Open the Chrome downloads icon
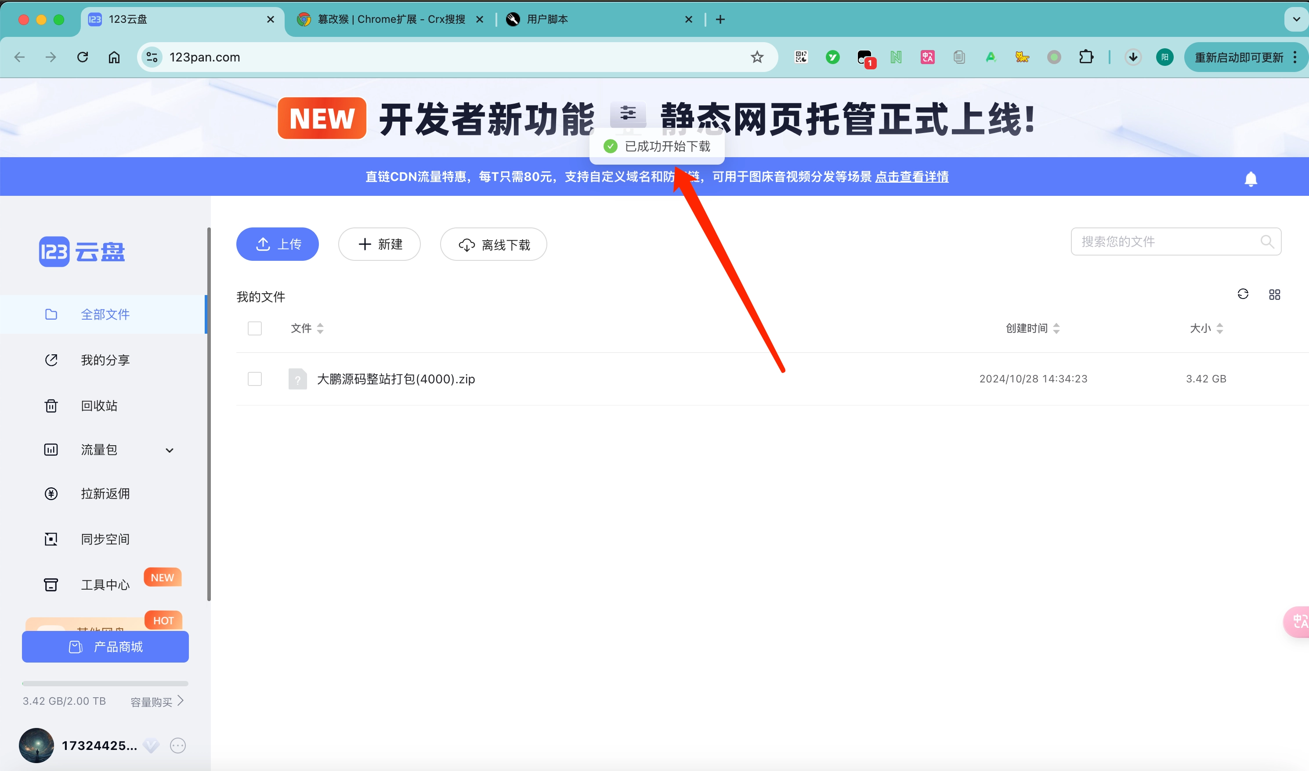1309x771 pixels. pyautogui.click(x=1133, y=57)
